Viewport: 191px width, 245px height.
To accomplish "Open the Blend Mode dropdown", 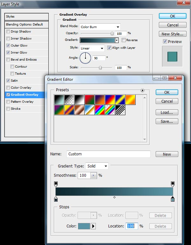I will tap(100, 27).
